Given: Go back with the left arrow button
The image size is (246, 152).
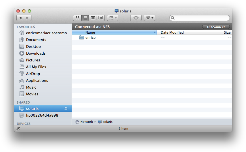Looking at the screenshot, I should click(20, 18).
